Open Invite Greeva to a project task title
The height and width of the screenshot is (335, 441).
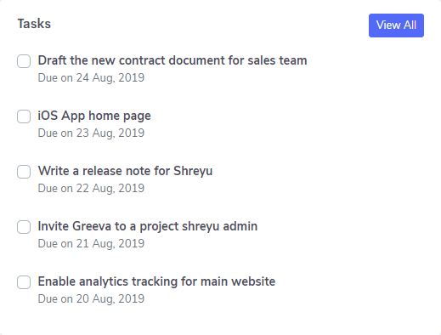148,226
